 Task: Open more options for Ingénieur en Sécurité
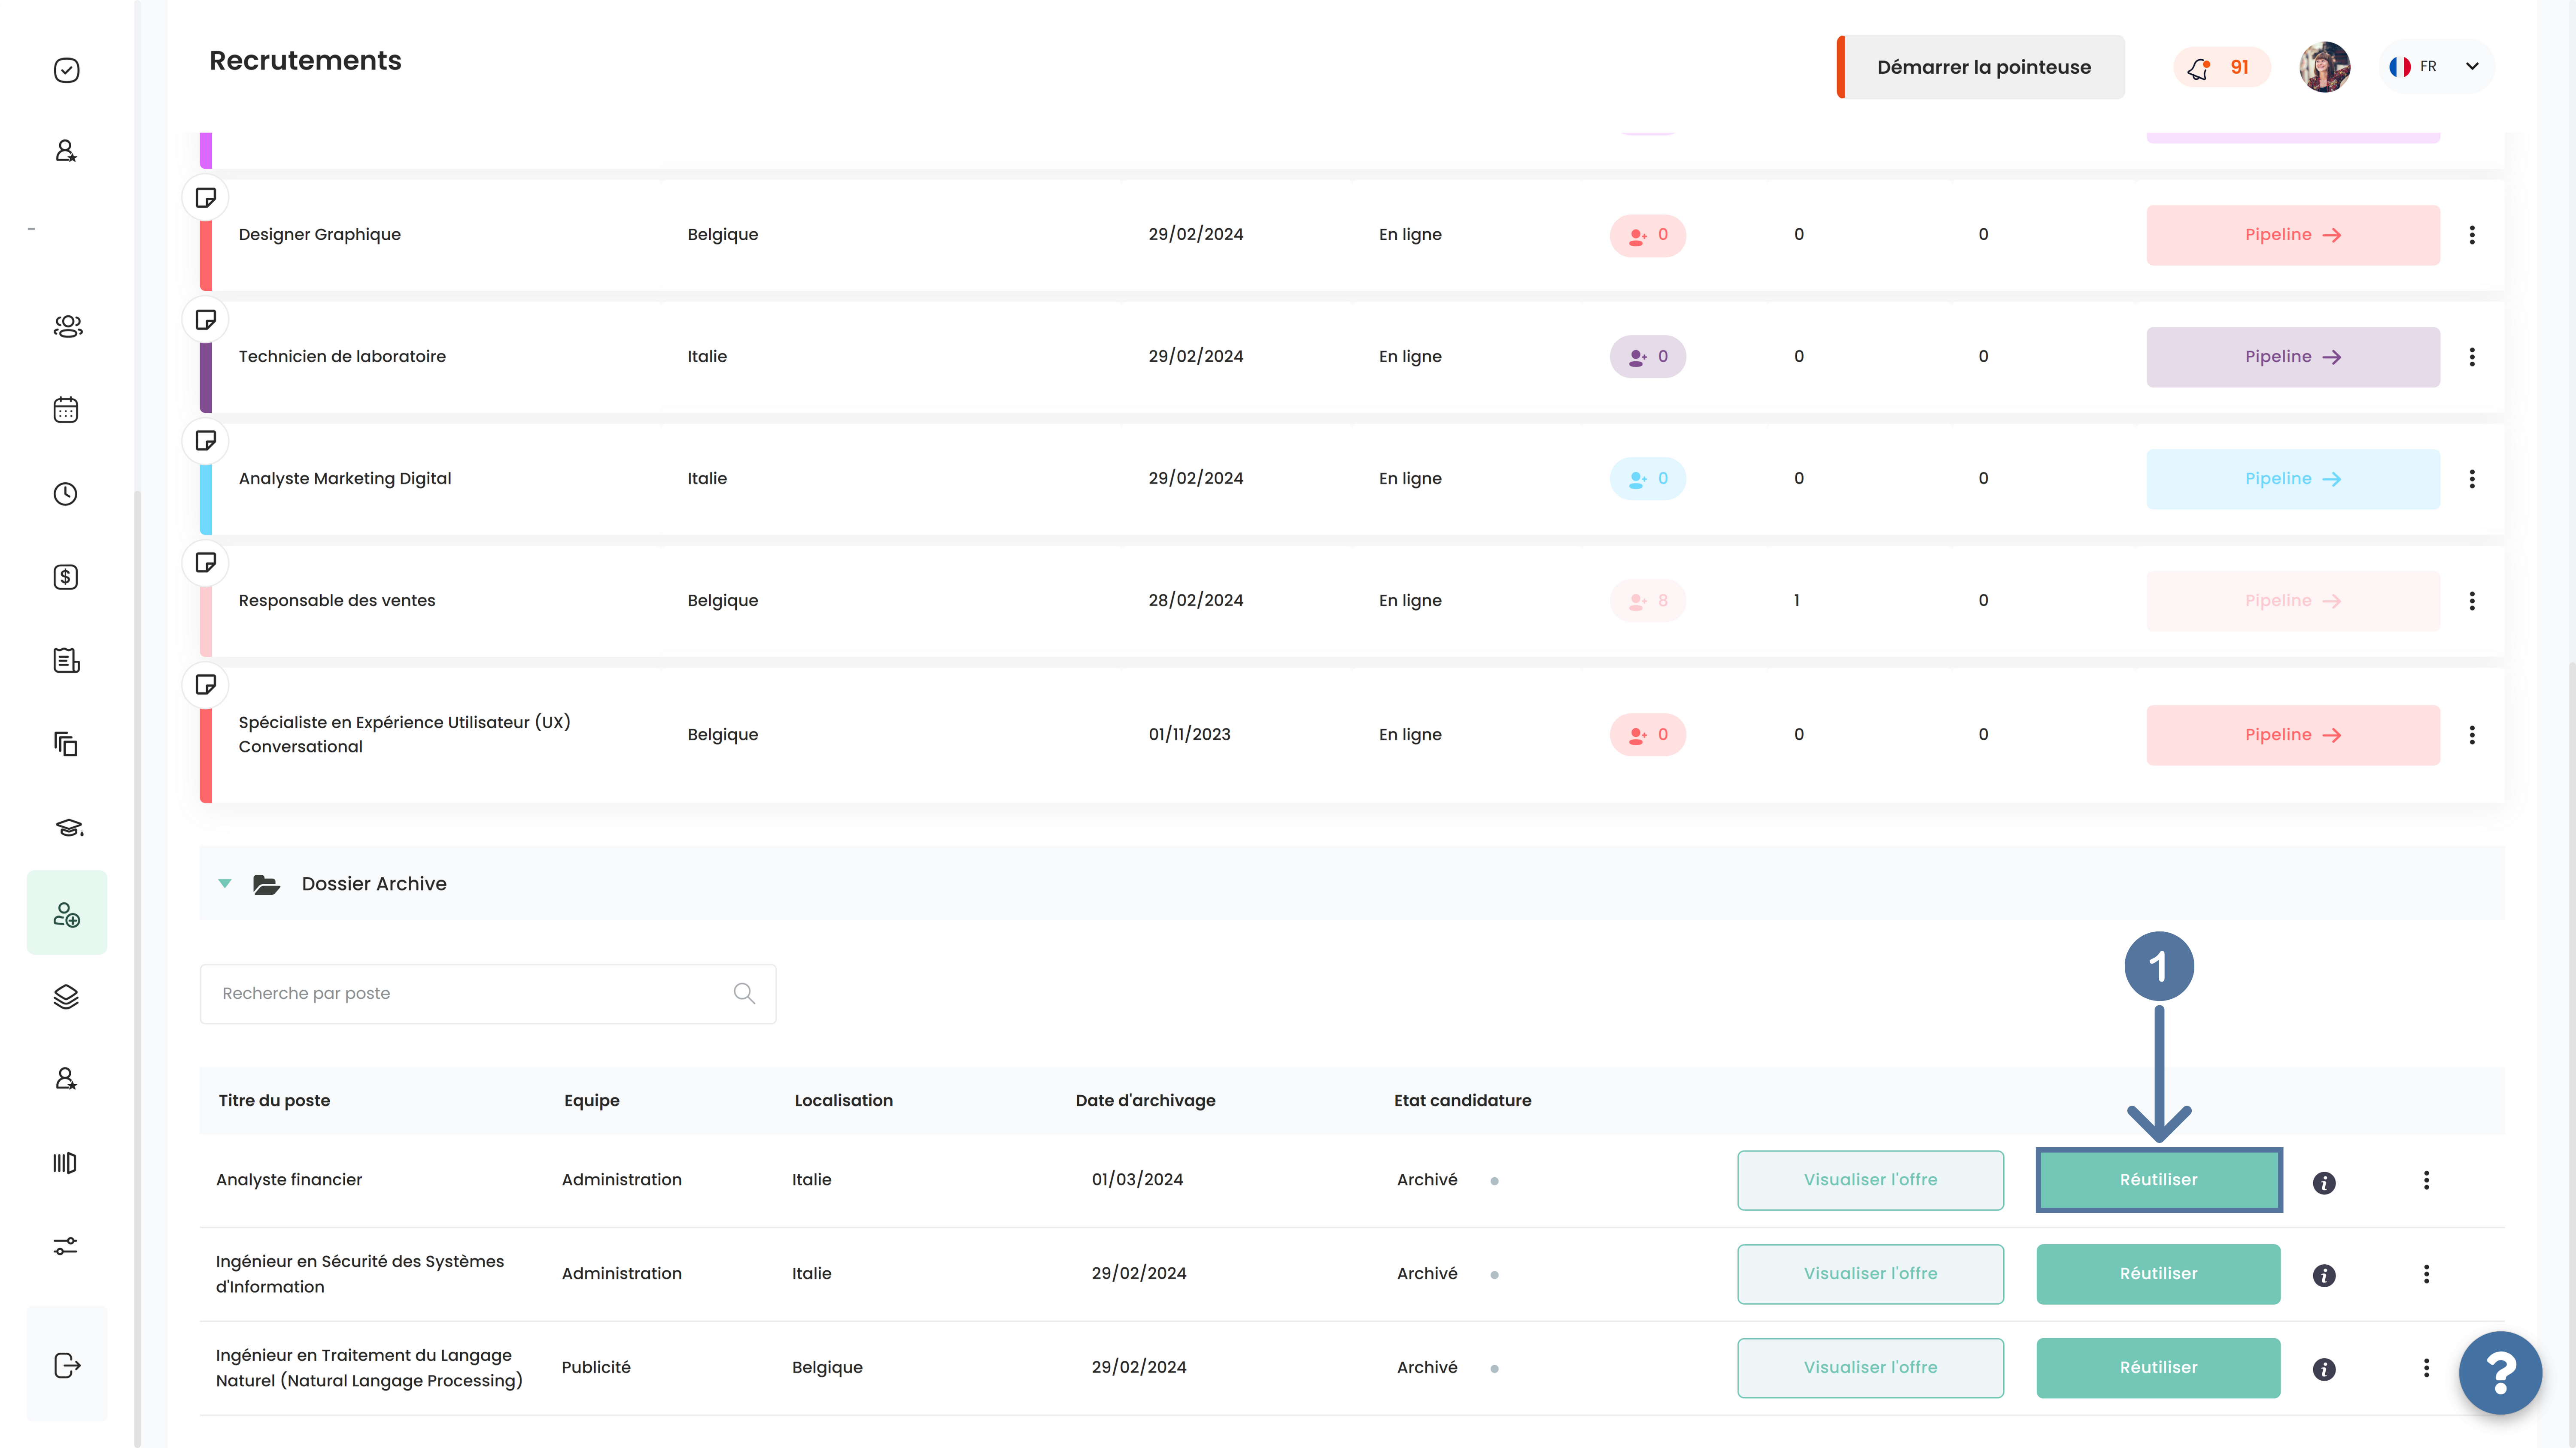2426,1274
